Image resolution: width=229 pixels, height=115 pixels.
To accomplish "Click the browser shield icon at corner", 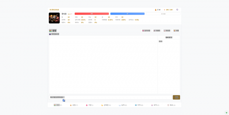I will [226, 113].
